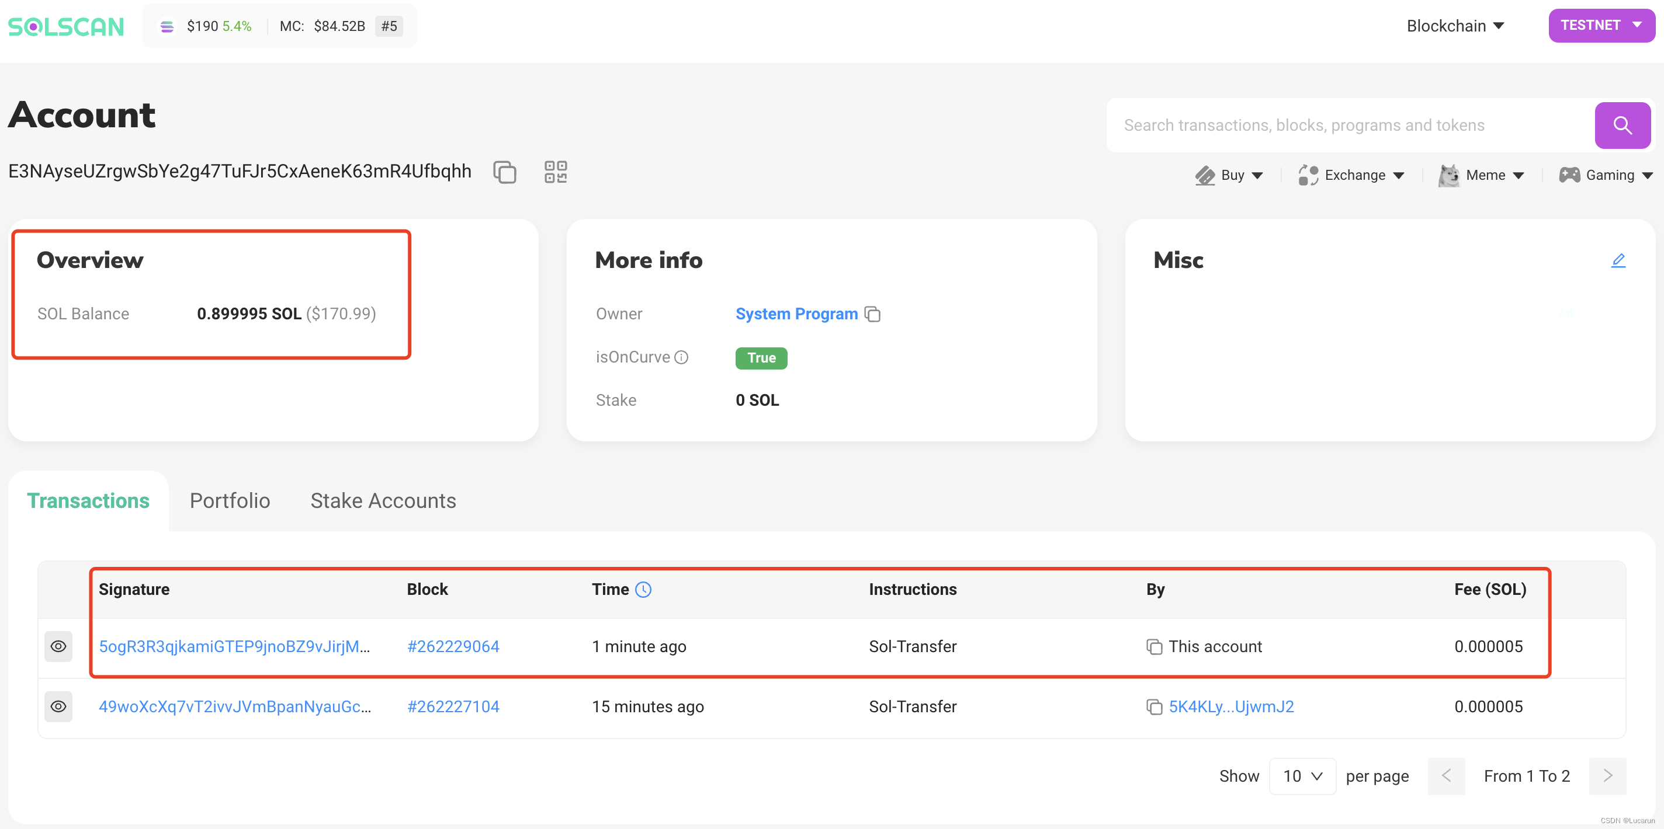Image resolution: width=1664 pixels, height=829 pixels.
Task: Copy the 5K4KLy...UjwmJ2 address
Action: tap(1154, 707)
